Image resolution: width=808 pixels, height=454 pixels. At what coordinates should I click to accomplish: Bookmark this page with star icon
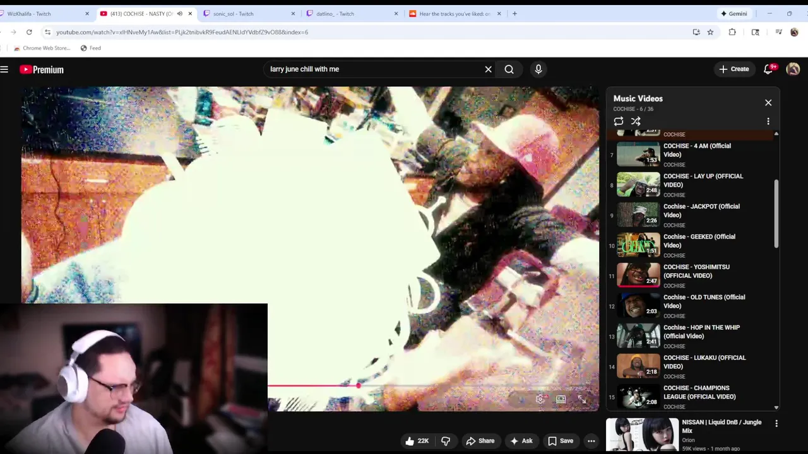coord(710,32)
